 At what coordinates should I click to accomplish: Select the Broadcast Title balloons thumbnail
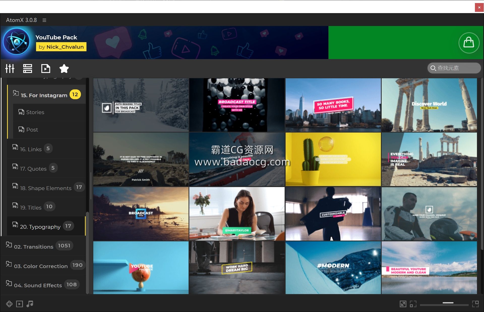[237, 105]
